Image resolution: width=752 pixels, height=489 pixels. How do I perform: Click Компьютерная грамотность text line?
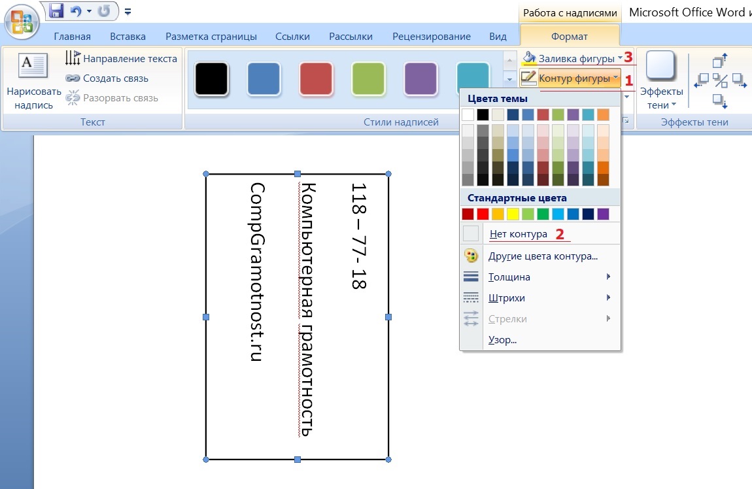(307, 310)
